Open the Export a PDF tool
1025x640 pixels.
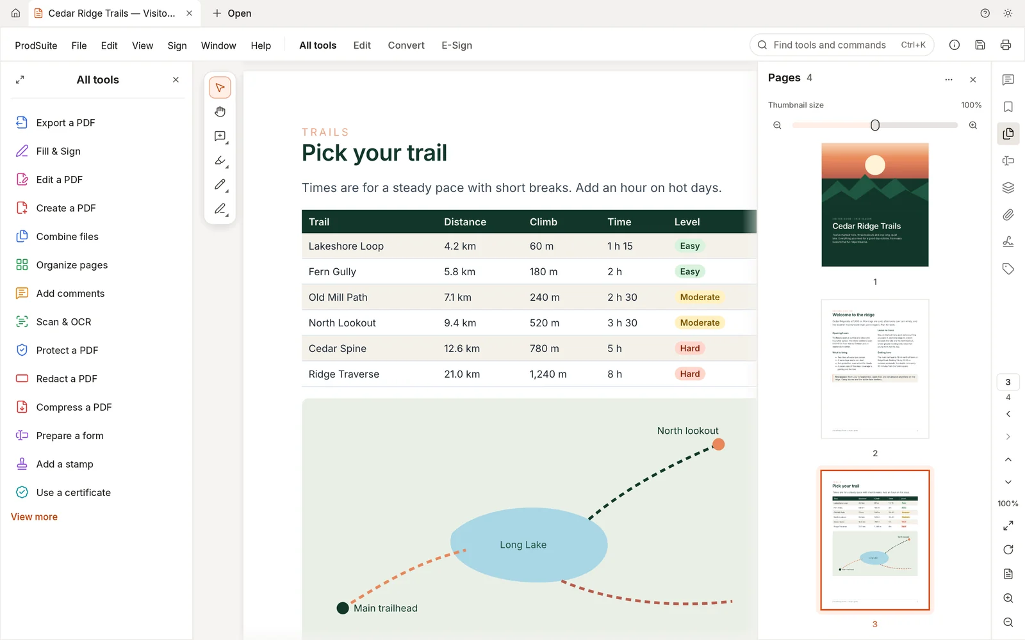97,123
